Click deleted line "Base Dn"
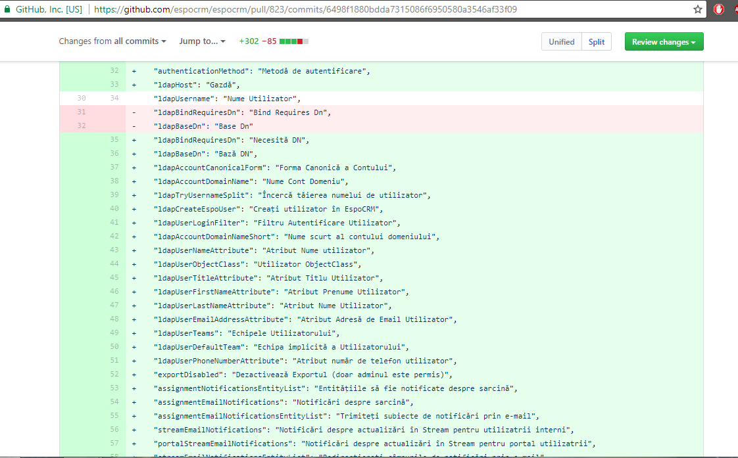This screenshot has height=458, width=738. click(x=203, y=126)
